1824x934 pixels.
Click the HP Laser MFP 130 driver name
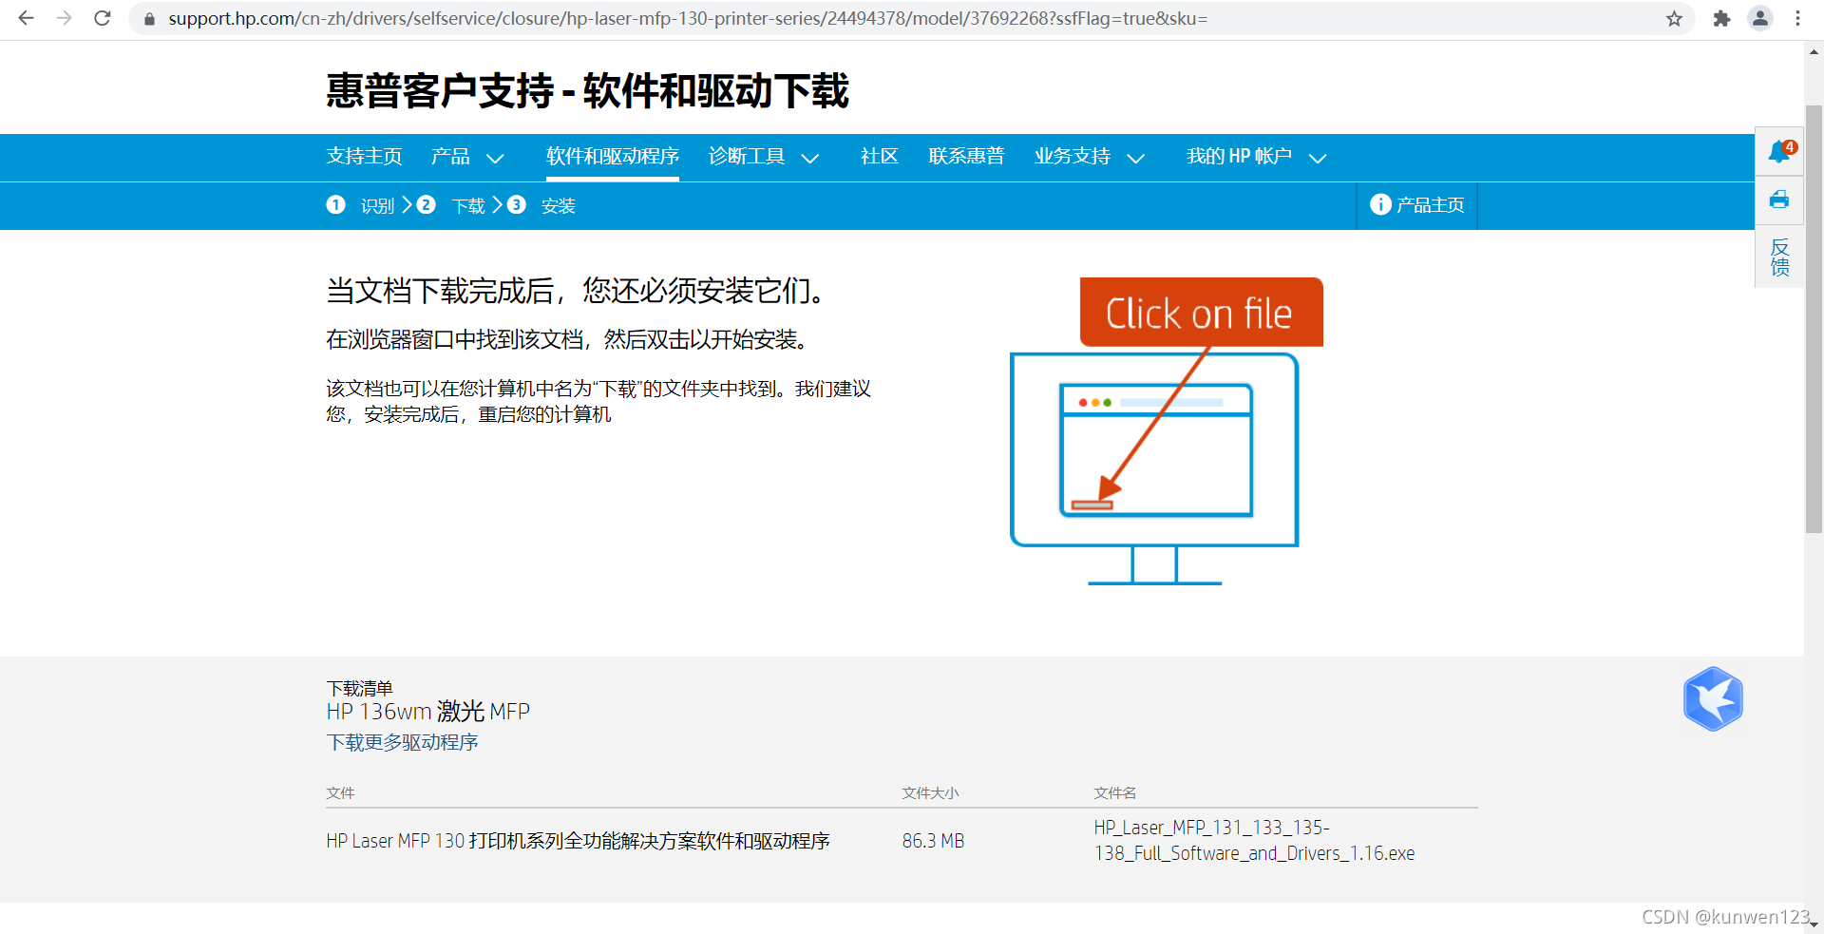click(578, 841)
